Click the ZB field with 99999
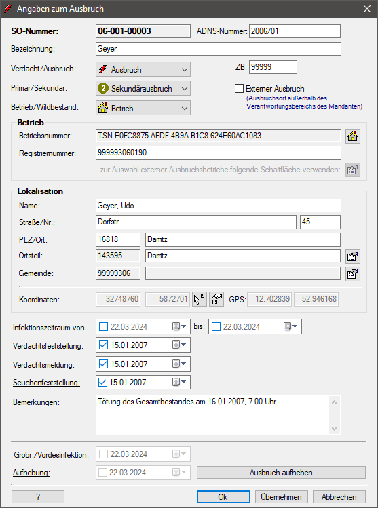378x508 pixels. coord(273,67)
